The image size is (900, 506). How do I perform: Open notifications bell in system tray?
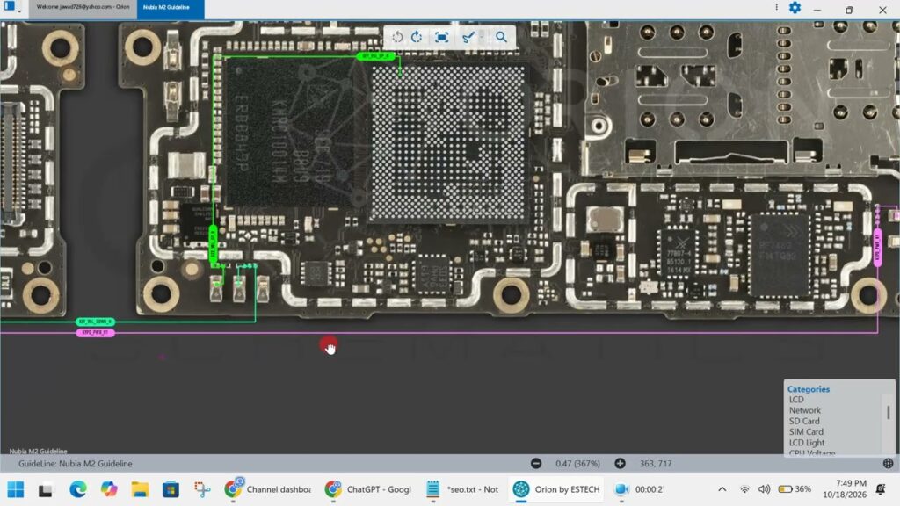coord(881,488)
